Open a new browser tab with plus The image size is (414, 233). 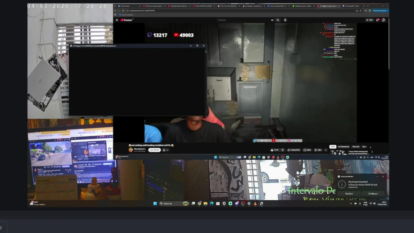click(368, 6)
